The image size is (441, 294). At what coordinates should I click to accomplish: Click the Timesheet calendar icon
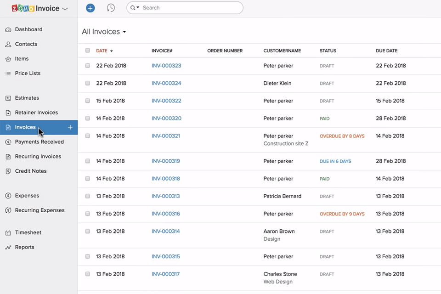tap(8, 233)
